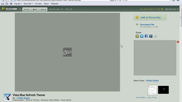
Task: Click the deviantART logo
Action: click(9, 9)
